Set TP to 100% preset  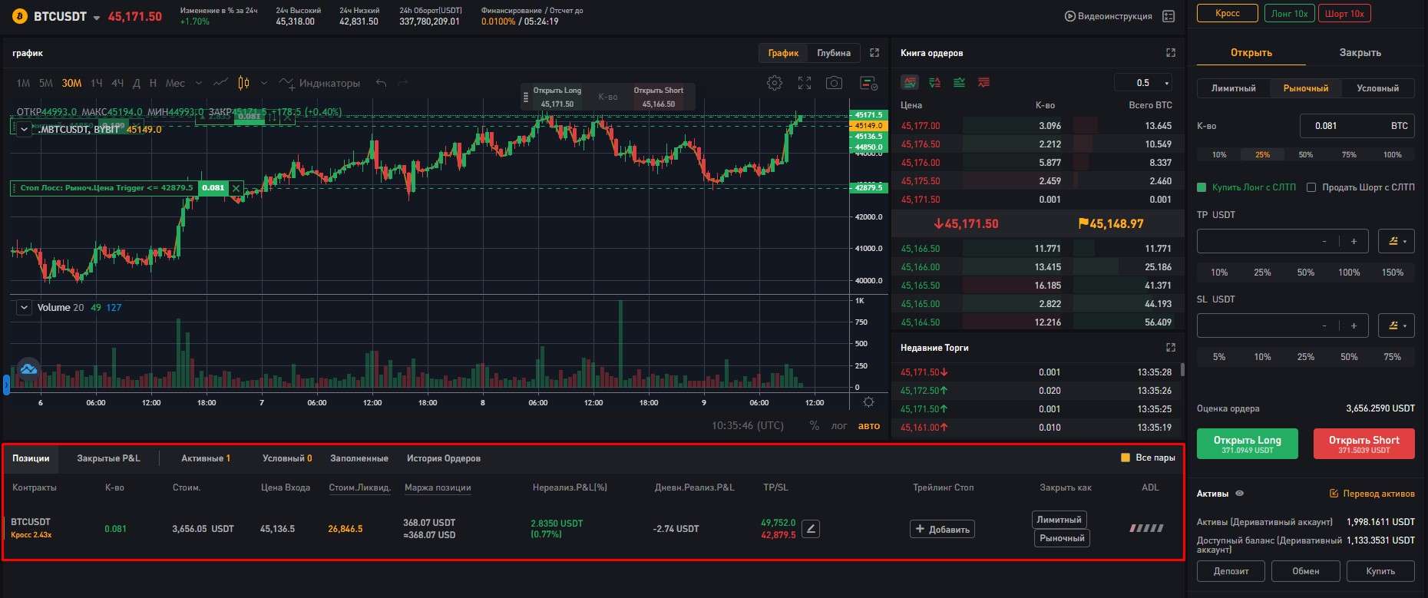[1349, 273]
